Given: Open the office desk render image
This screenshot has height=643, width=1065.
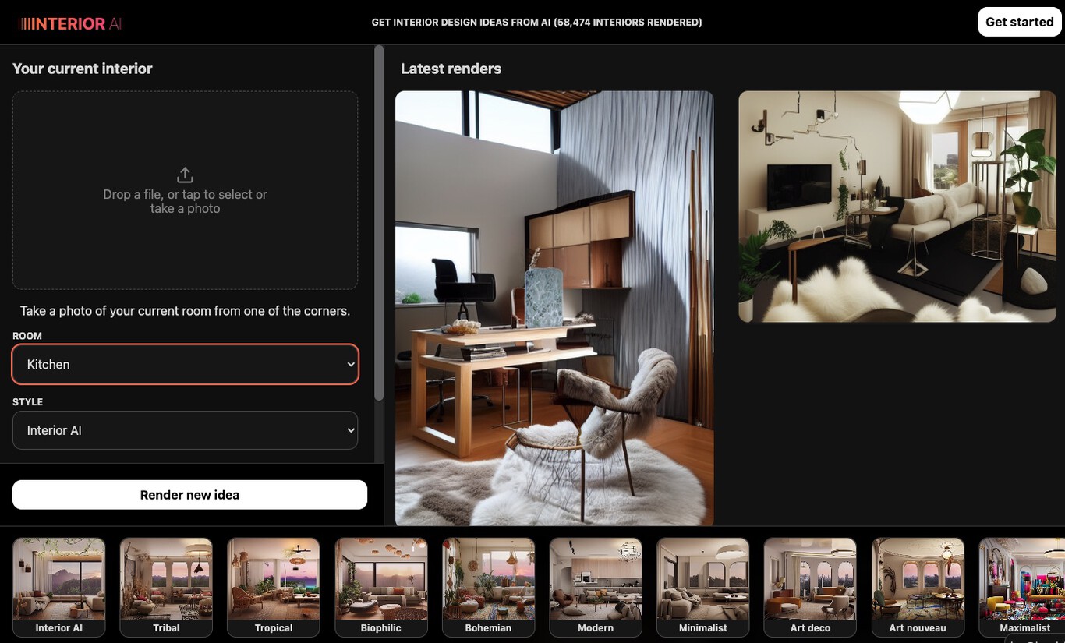Looking at the screenshot, I should tap(554, 308).
